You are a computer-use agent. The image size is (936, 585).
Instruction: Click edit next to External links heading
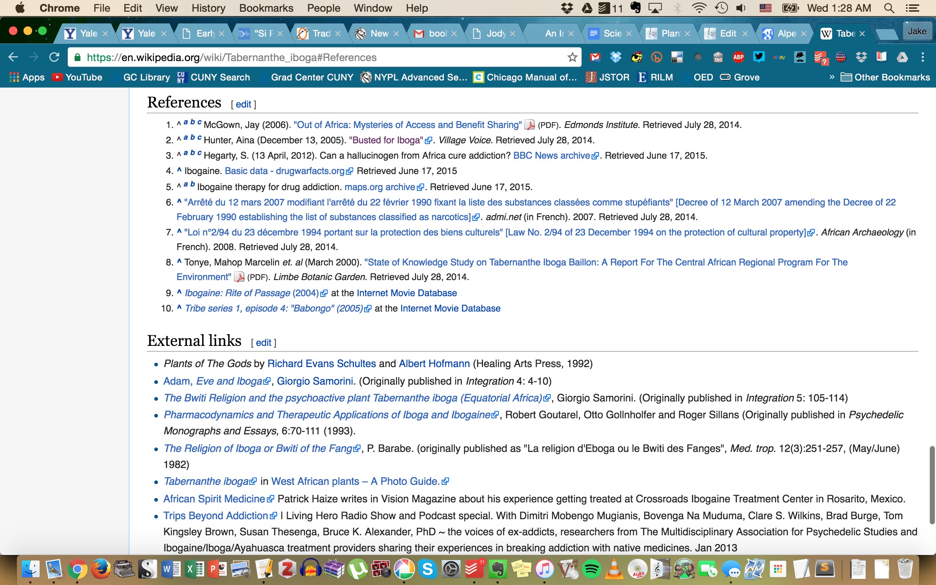263,343
